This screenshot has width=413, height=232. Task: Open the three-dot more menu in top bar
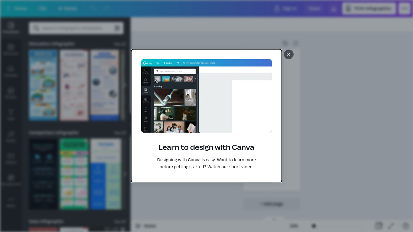pyautogui.click(x=405, y=8)
